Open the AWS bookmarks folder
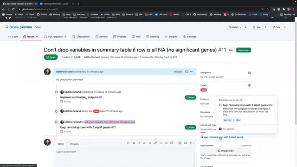This screenshot has height=167, width=297. [x=116, y=14]
